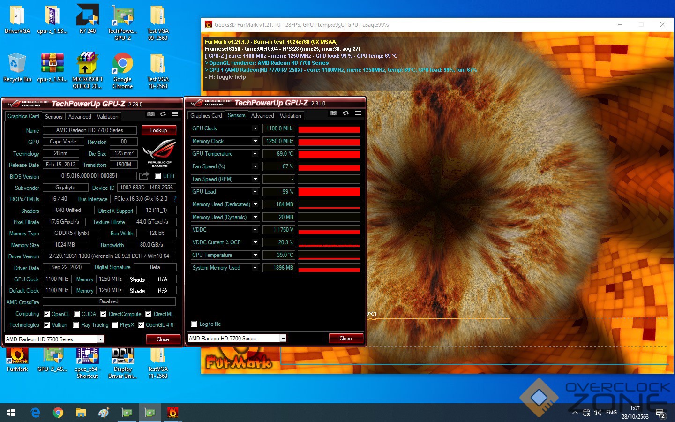
Task: Click the Lookup button
Action: pyautogui.click(x=158, y=130)
